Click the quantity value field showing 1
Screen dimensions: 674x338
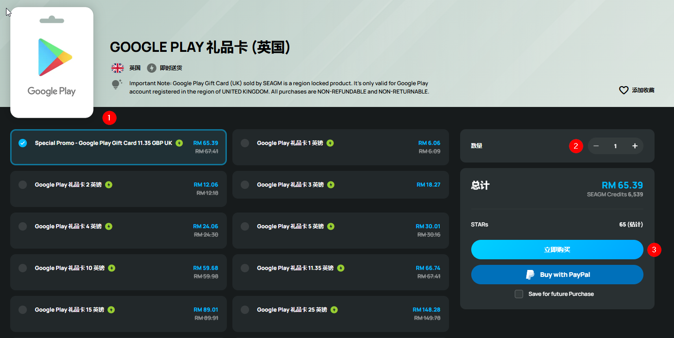[x=615, y=146]
